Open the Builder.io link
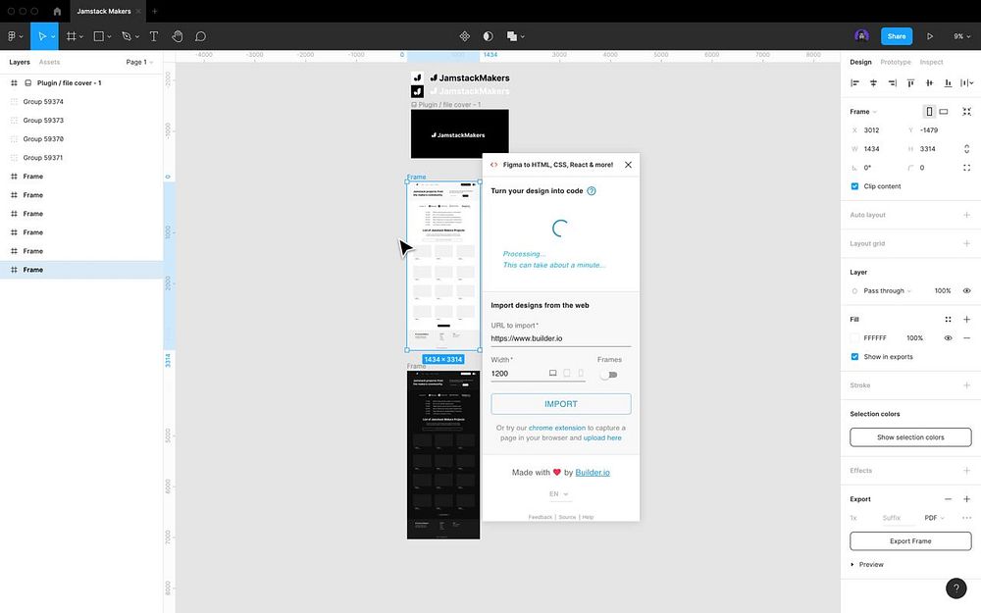This screenshot has height=613, width=981. tap(593, 473)
